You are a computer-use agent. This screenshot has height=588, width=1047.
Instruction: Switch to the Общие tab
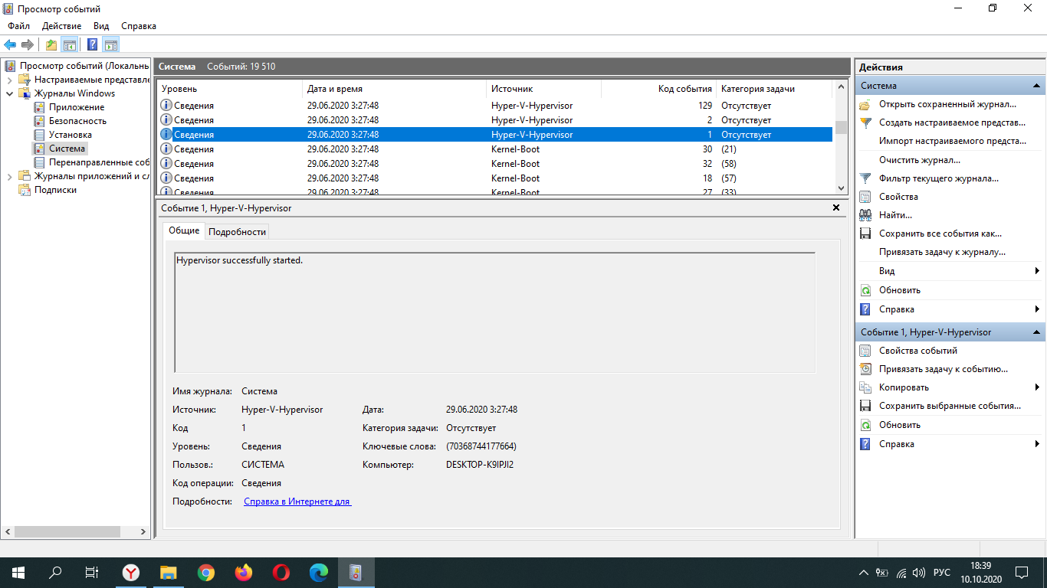pyautogui.click(x=184, y=230)
